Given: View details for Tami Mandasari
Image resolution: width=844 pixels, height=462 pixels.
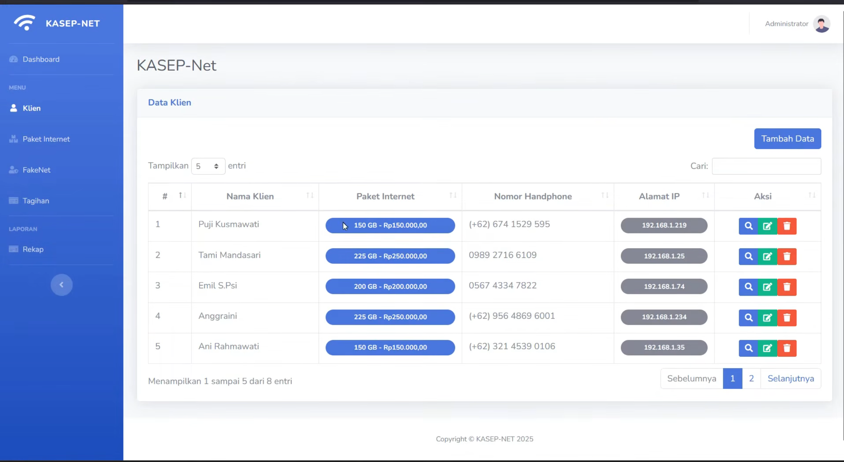Looking at the screenshot, I should pyautogui.click(x=748, y=256).
